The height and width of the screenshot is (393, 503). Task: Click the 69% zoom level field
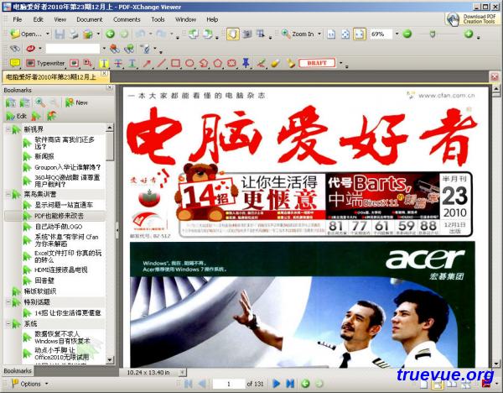[x=381, y=34]
